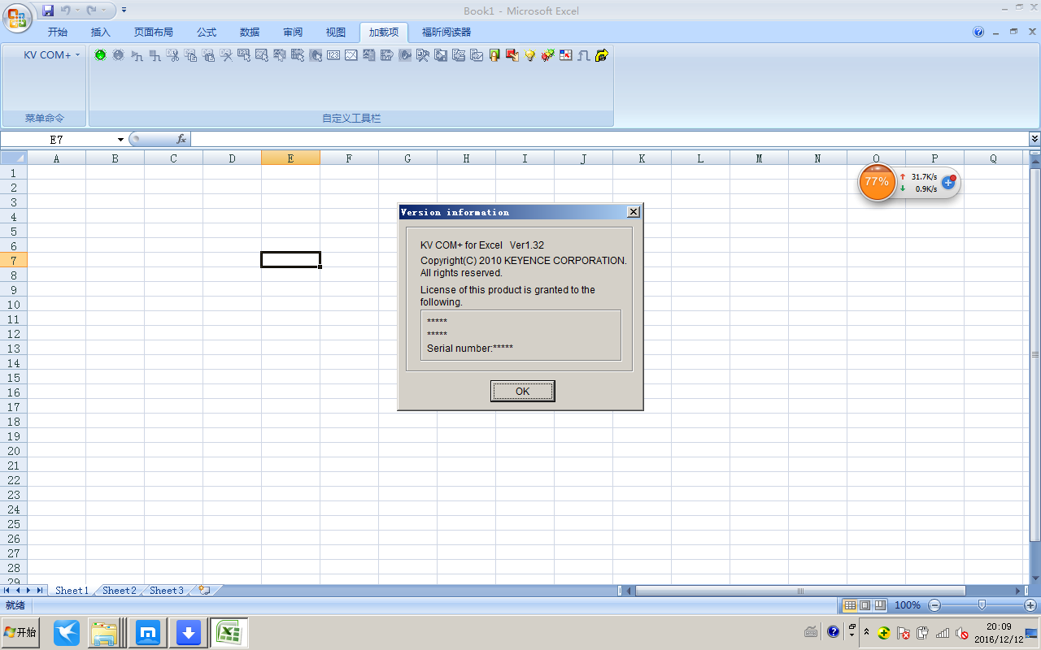Open the Name Box dropdown arrow
This screenshot has height=650, width=1041.
[x=120, y=139]
